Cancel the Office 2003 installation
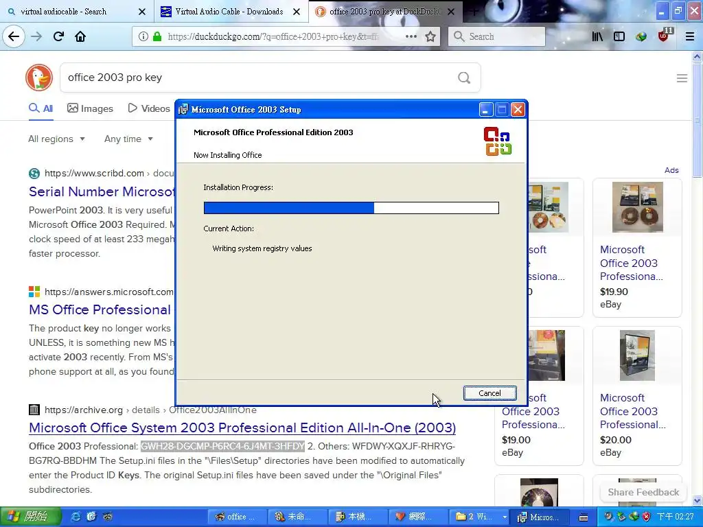 [489, 393]
